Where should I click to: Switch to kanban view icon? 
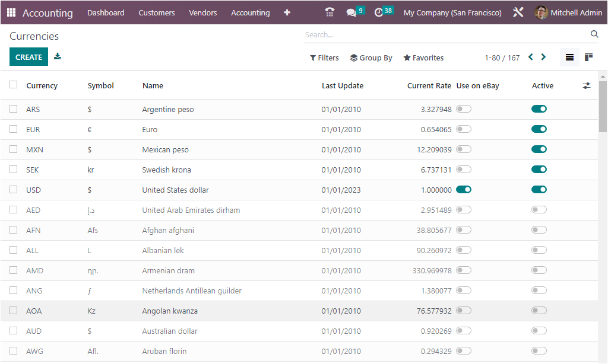pyautogui.click(x=588, y=58)
